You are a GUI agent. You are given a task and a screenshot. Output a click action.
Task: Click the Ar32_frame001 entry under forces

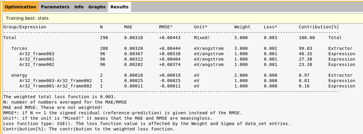coord(37,59)
